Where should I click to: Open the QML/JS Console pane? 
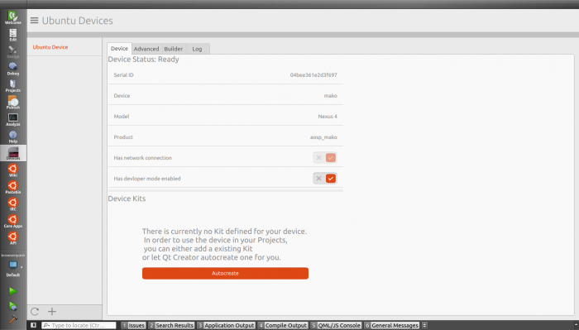[336, 325]
